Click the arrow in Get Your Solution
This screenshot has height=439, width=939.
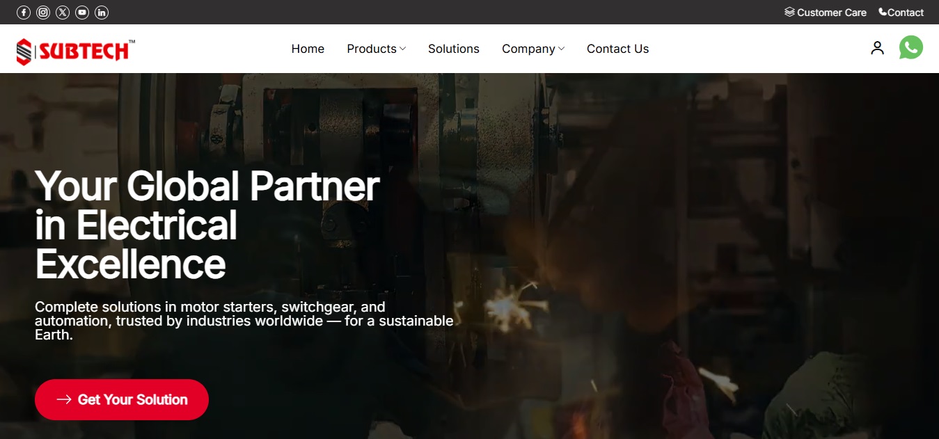click(x=64, y=399)
